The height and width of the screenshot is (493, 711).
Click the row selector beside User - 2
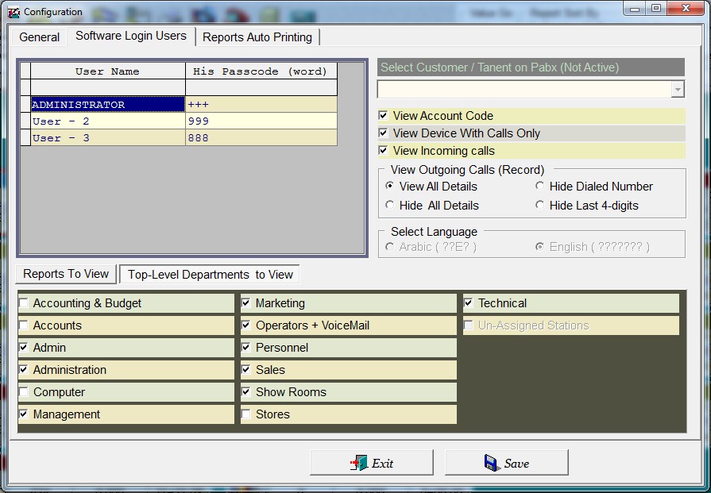(25, 121)
